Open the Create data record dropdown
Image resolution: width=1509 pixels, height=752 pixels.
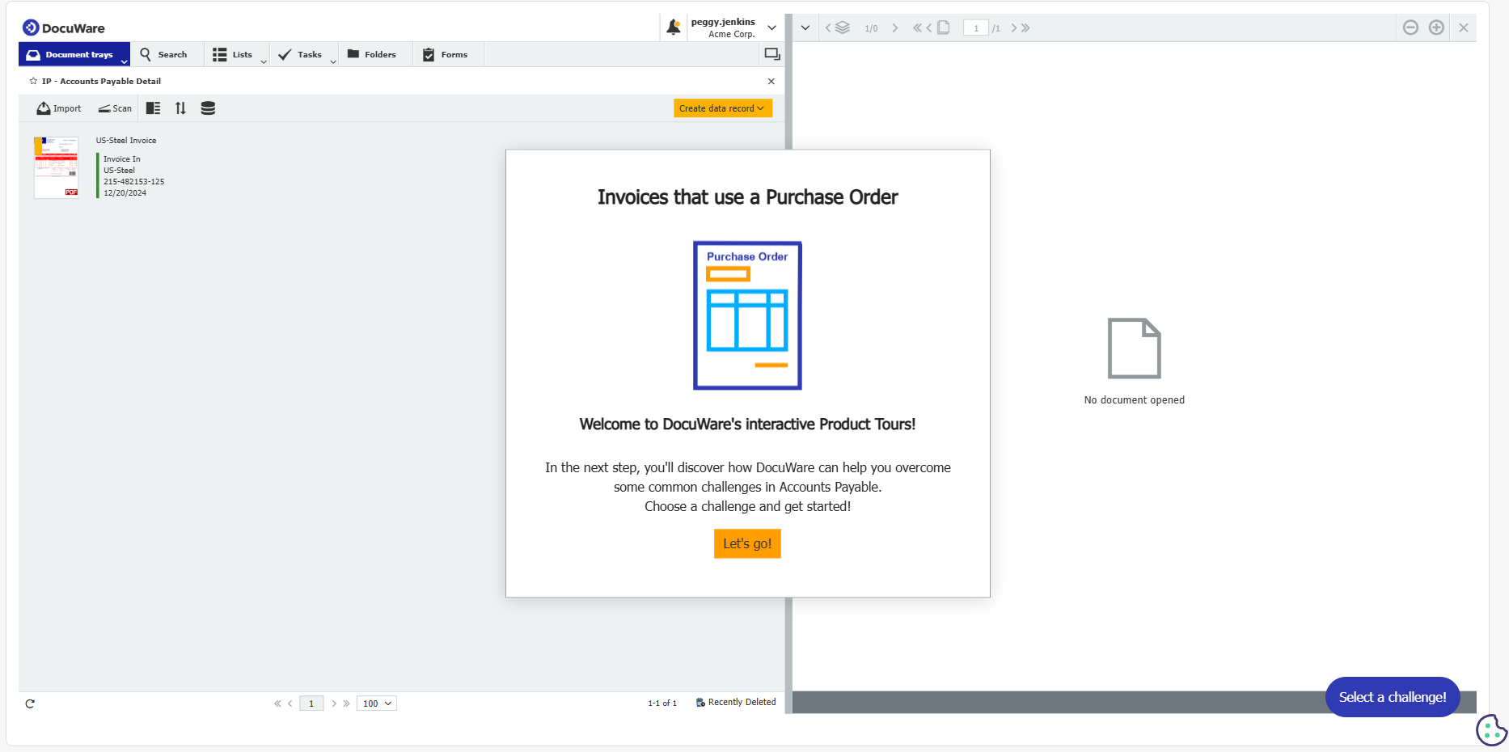click(x=723, y=108)
